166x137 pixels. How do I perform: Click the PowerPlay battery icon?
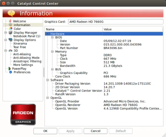pyautogui.click(x=10, y=68)
